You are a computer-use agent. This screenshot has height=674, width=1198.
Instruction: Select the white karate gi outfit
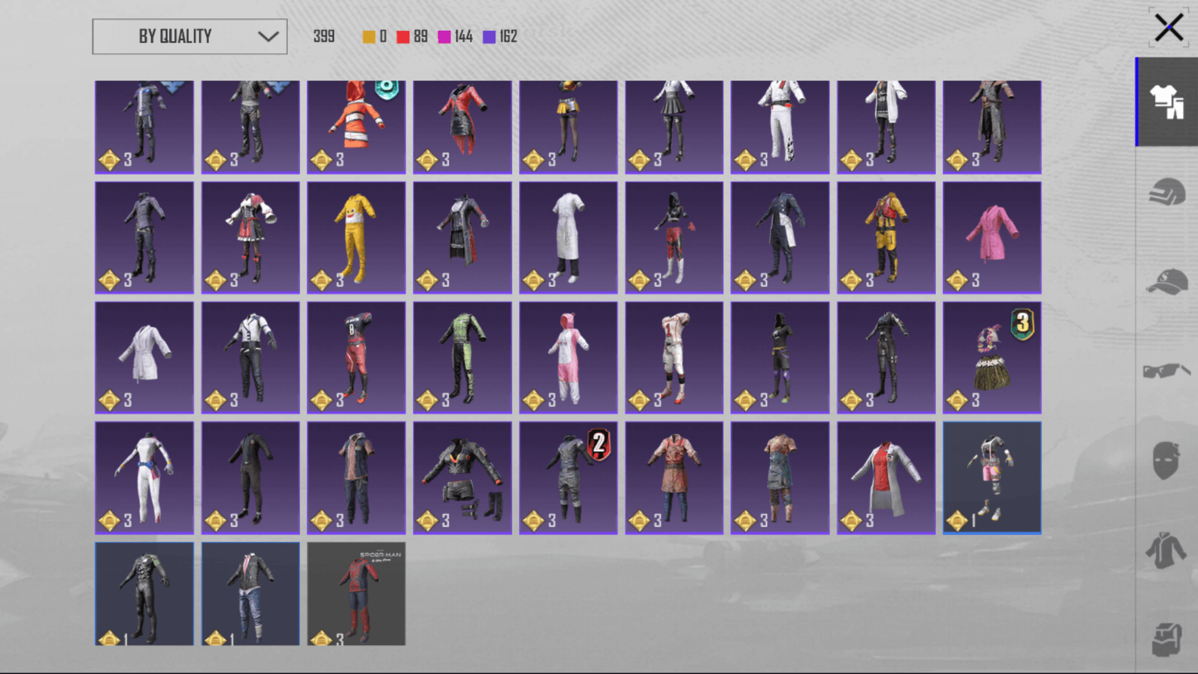click(780, 127)
